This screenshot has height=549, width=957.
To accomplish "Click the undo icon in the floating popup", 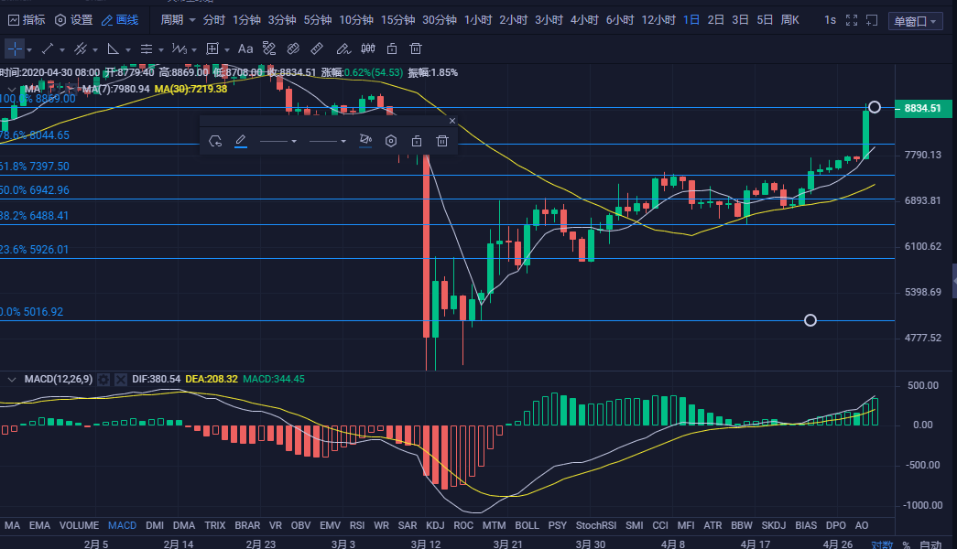I will tap(215, 142).
